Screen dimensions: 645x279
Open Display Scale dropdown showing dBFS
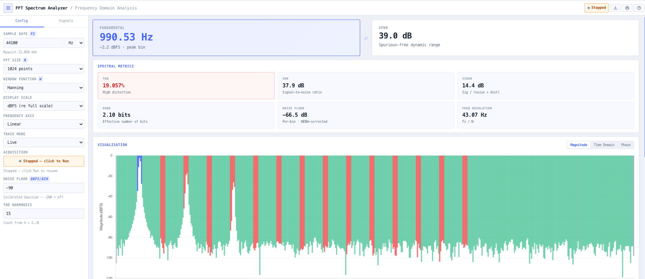[44, 106]
